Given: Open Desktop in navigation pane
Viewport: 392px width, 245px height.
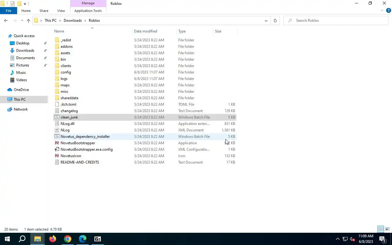Looking at the screenshot, I should point(23,43).
